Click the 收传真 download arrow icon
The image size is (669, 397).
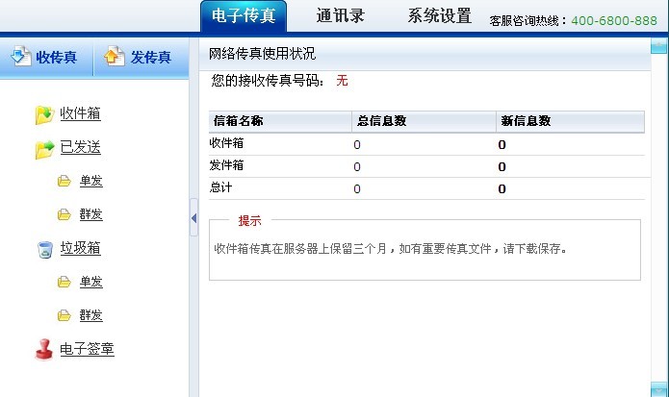point(21,56)
